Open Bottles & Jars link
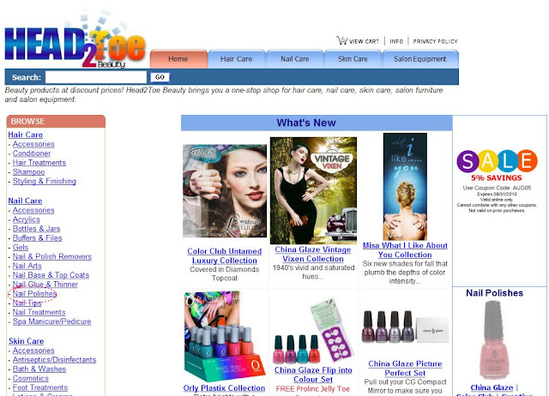The height and width of the screenshot is (396, 549). click(x=36, y=229)
